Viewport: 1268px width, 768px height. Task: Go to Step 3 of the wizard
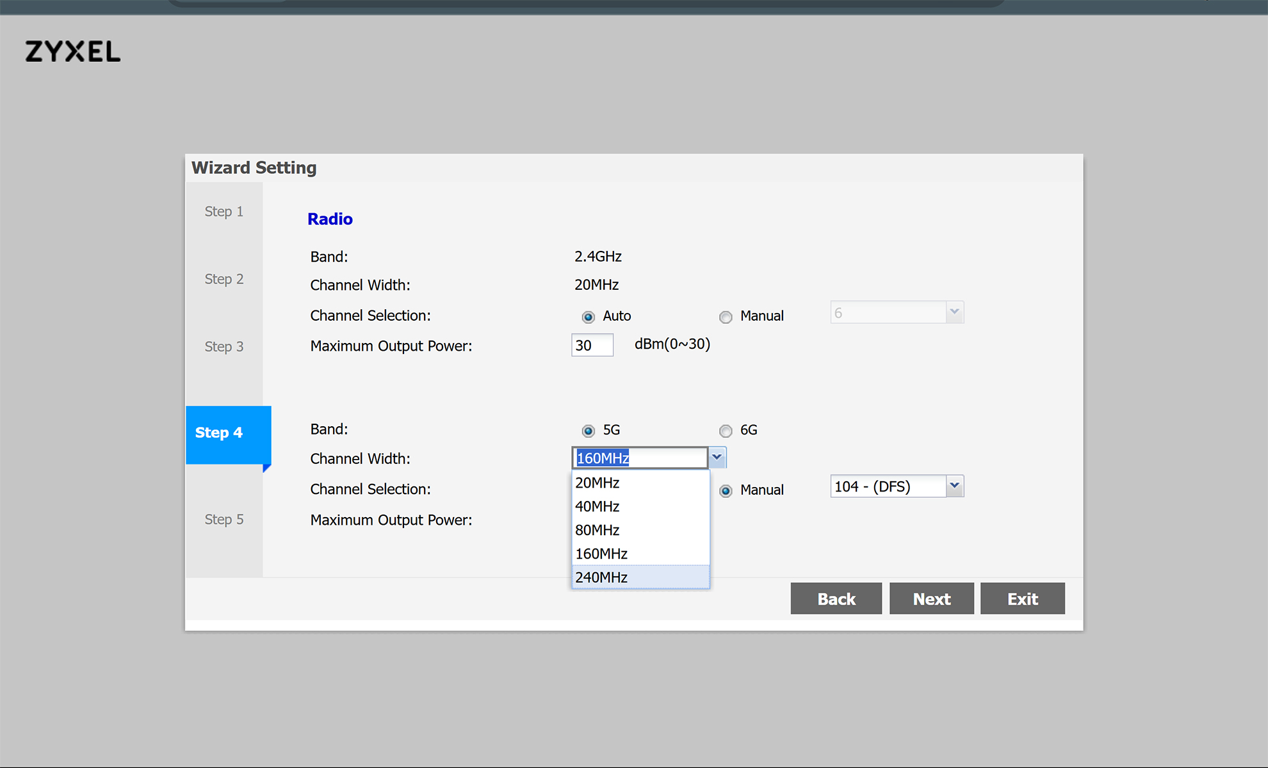[x=224, y=346]
